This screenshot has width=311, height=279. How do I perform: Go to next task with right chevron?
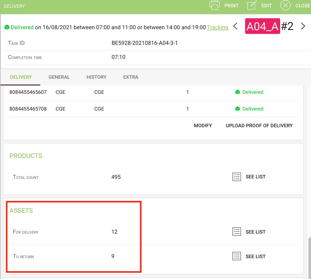coord(303,26)
